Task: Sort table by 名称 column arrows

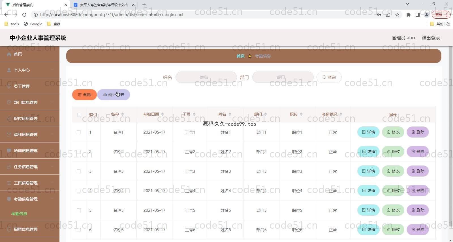Action: coord(122,114)
